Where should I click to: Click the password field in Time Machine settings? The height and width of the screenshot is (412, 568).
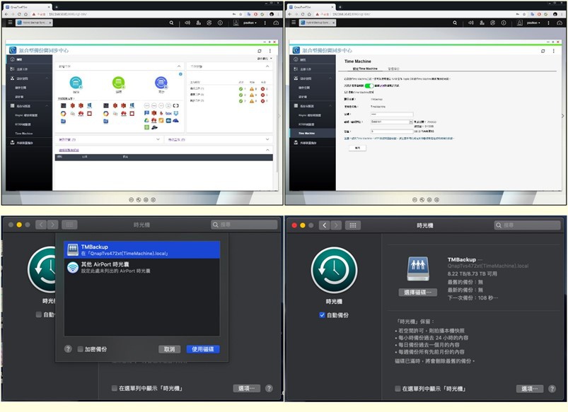(392, 114)
